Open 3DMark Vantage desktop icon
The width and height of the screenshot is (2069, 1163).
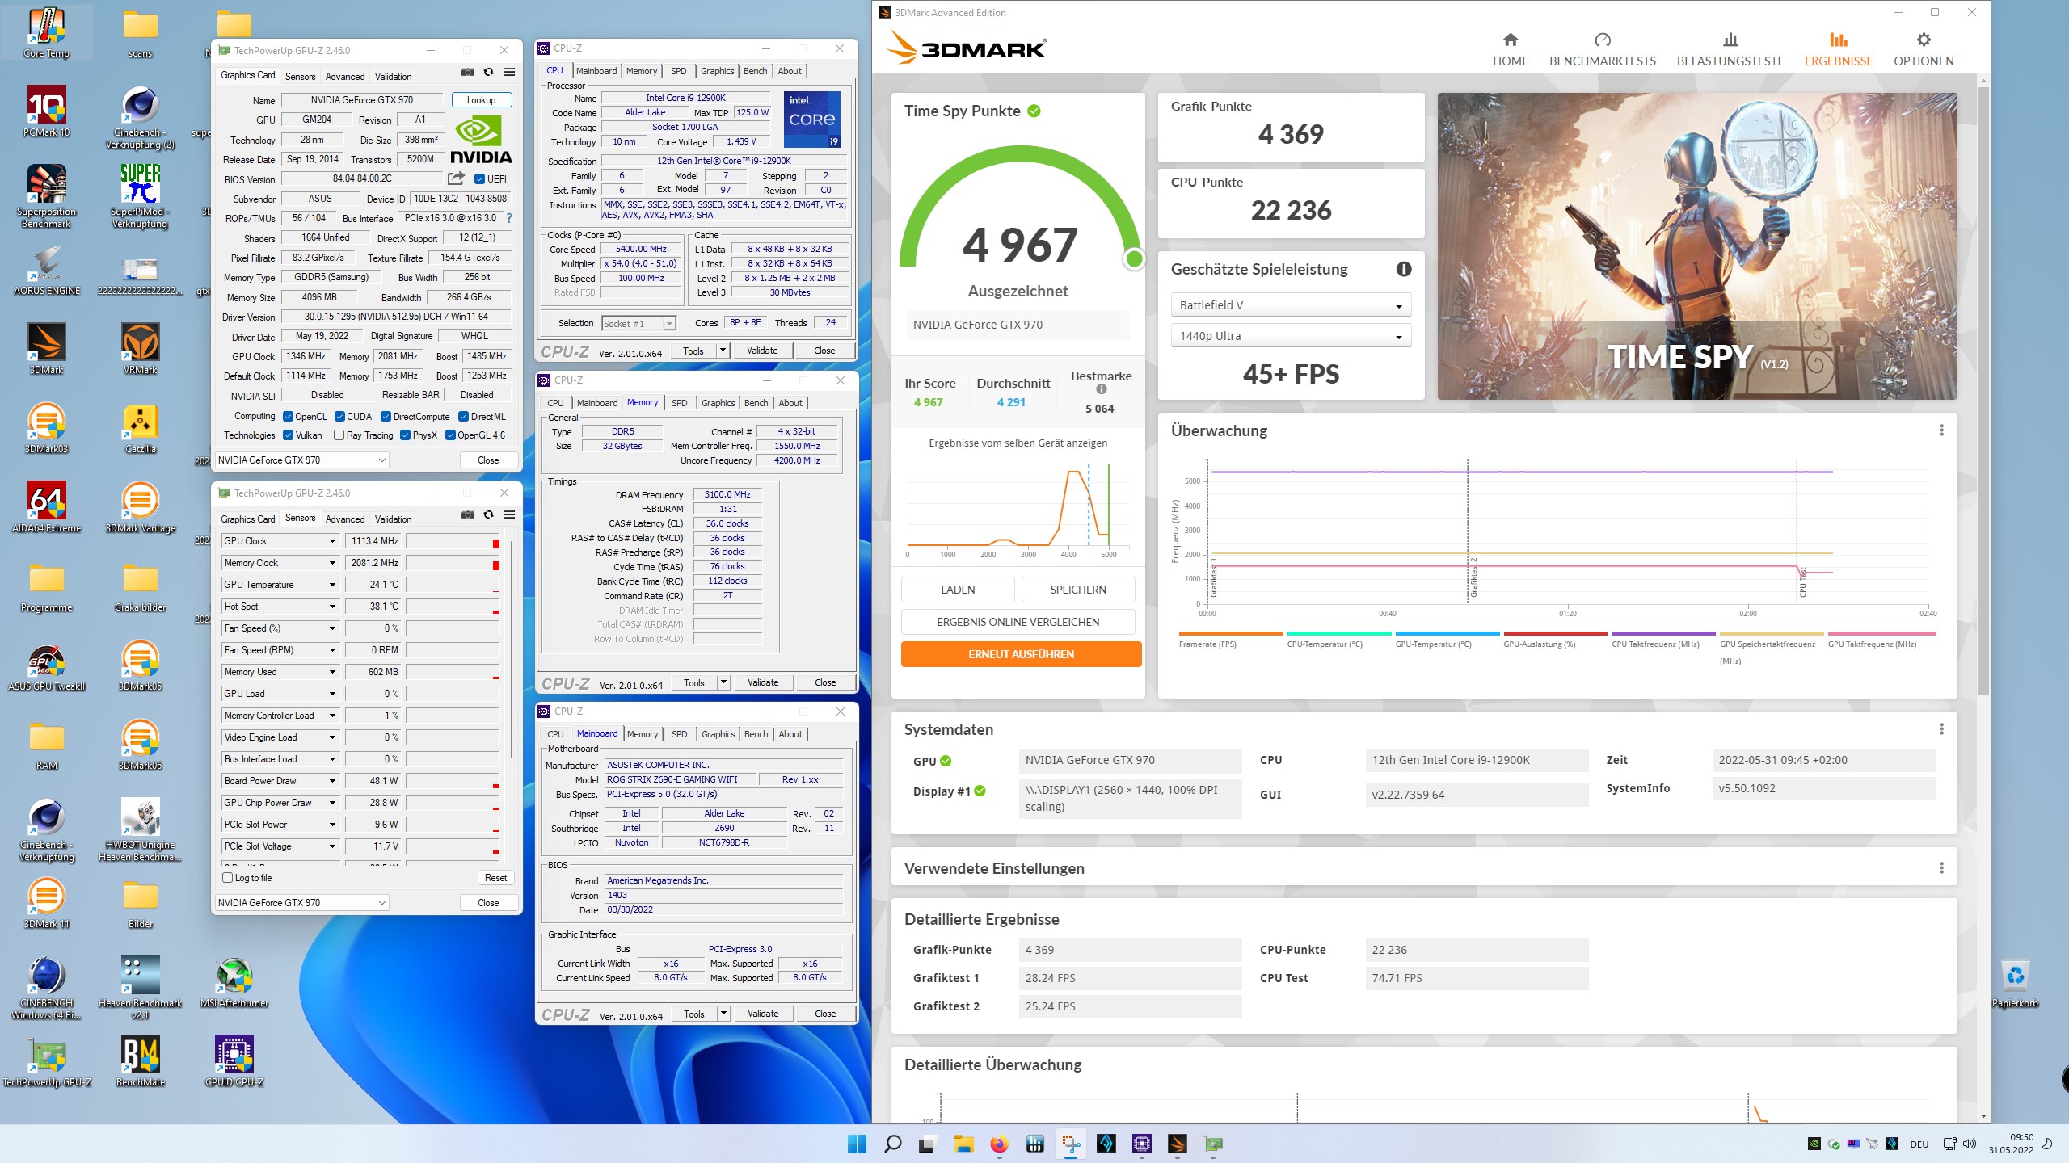click(141, 507)
